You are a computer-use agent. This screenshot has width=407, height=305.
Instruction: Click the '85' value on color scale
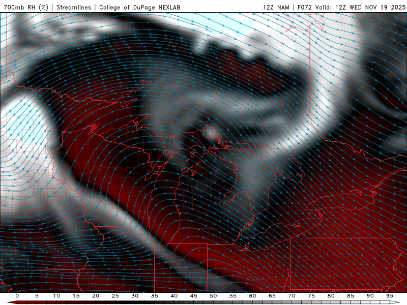tap(351, 296)
